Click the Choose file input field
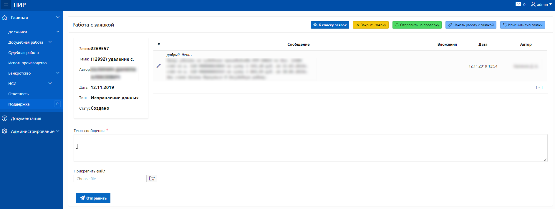Viewport: 555px width, 209px height. (110, 179)
